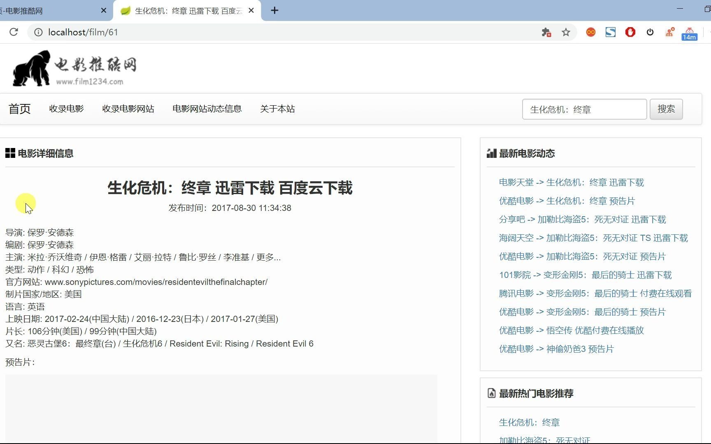Viewport: 711px width, 444px height.
Task: Open the blue S extension icon
Action: [611, 32]
